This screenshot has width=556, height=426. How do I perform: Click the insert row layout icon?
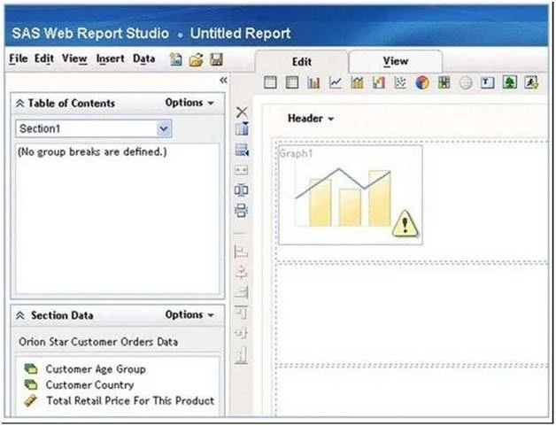pyautogui.click(x=242, y=150)
